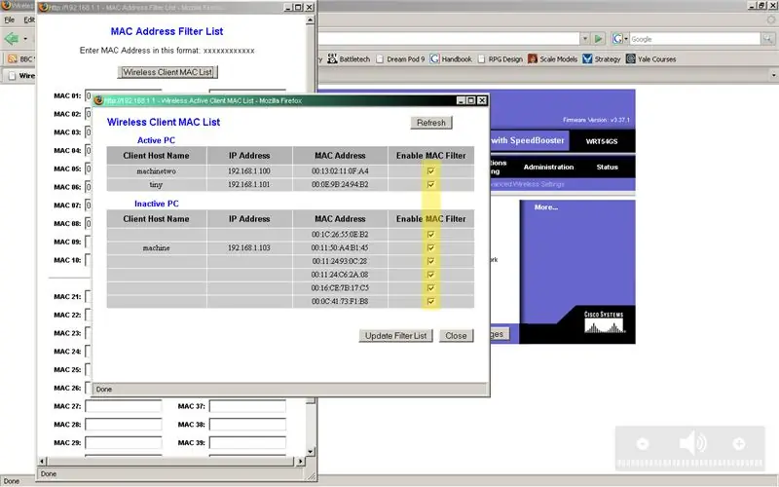Open the list-all-tabs dropdown arrow
779x487 pixels.
[773, 75]
